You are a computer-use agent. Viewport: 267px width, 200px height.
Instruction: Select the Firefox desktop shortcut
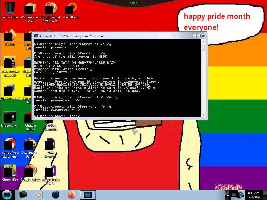click(10, 37)
